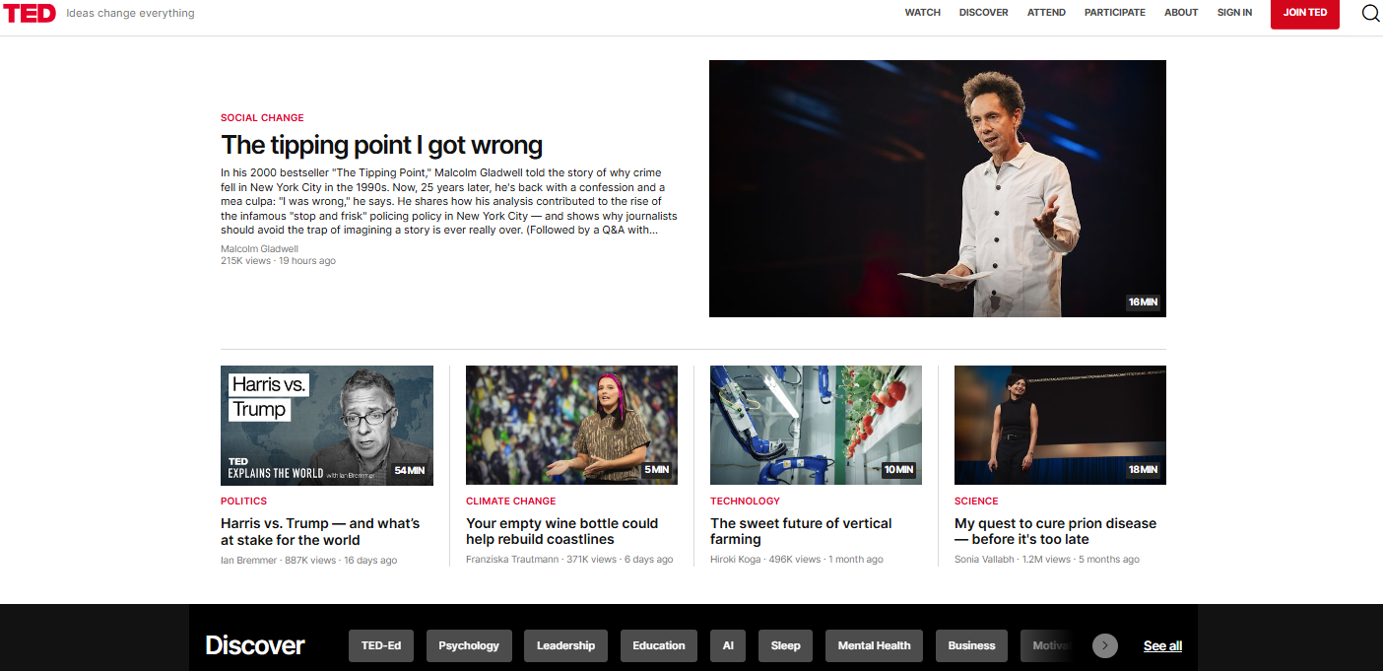
Task: Select the Mental Health topic pill
Action: click(x=874, y=645)
